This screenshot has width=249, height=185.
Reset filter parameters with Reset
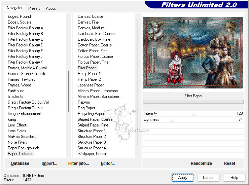[x=229, y=163]
